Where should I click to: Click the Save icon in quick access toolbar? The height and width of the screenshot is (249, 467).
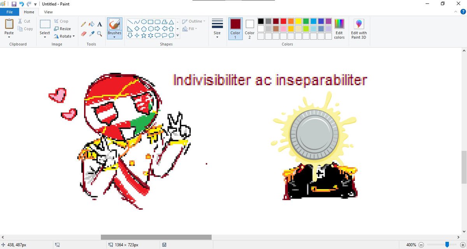[14, 4]
